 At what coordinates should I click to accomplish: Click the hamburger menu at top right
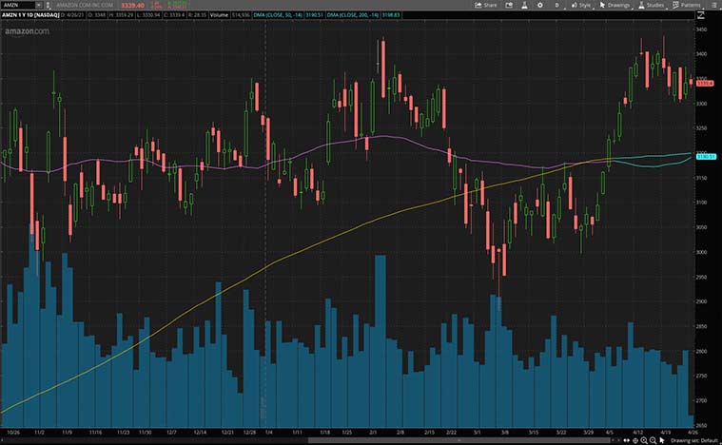[715, 5]
